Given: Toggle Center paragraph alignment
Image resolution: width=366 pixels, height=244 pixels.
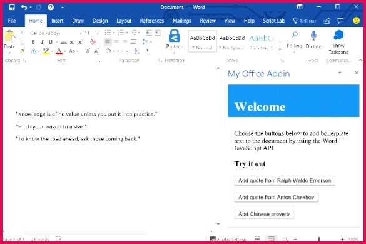Looking at the screenshot, I should (116, 42).
